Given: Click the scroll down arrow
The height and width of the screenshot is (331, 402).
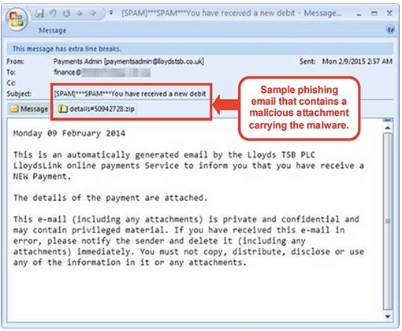Looking at the screenshot, I should pyautogui.click(x=388, y=316).
